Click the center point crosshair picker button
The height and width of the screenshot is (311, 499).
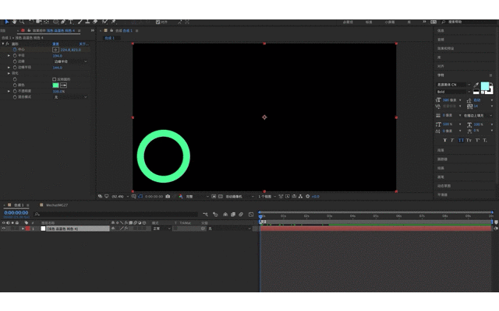point(55,50)
